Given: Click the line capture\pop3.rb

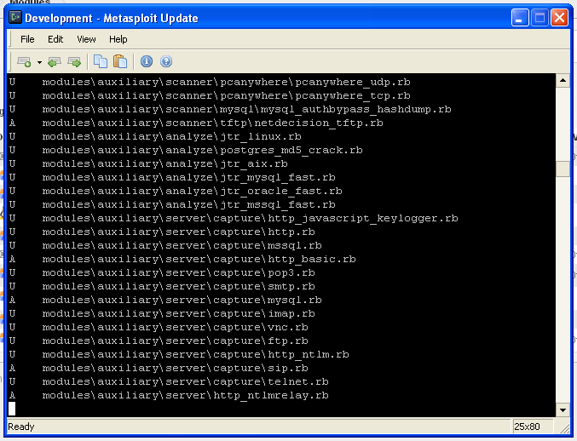Looking at the screenshot, I should pyautogui.click(x=162, y=272).
